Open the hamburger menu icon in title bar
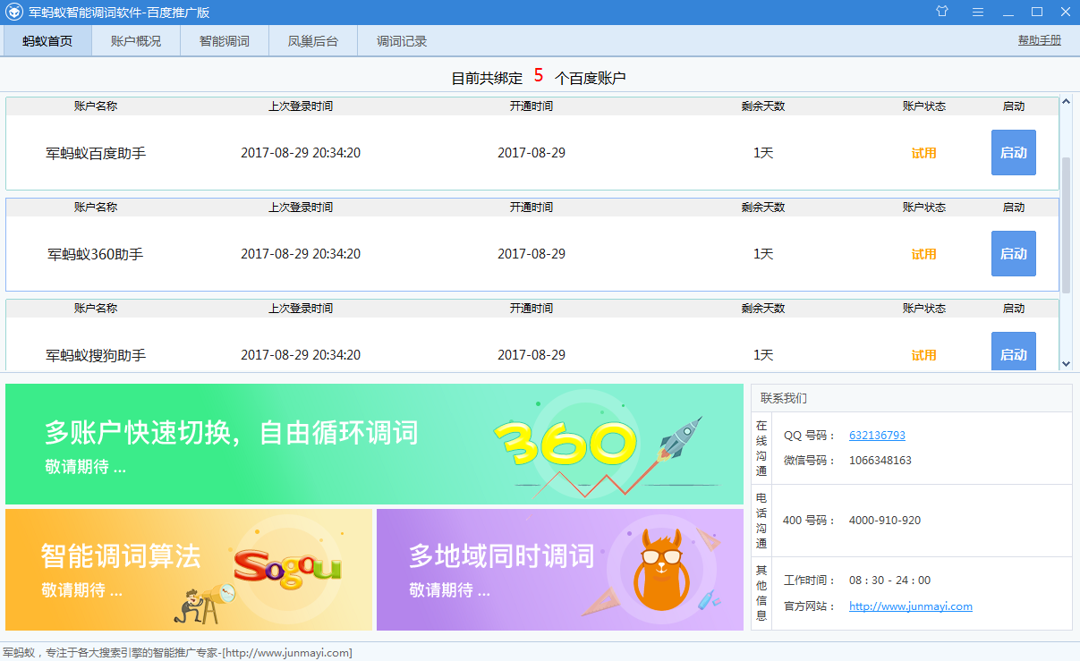Screen dimensions: 1080x661 (978, 12)
